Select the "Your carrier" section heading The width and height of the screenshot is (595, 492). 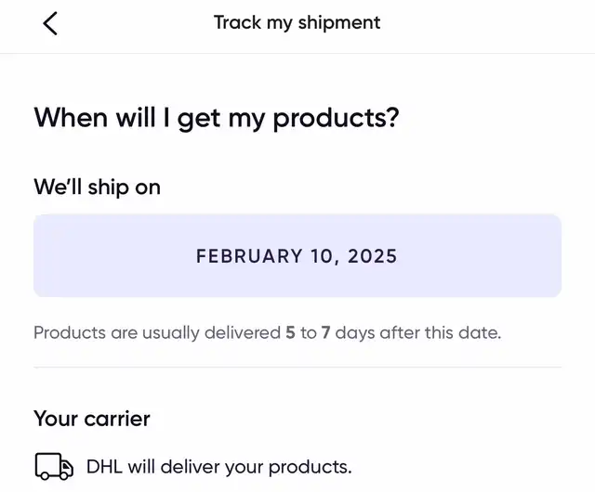[92, 419]
